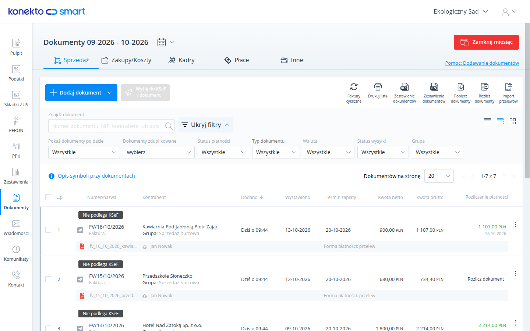Switch to Zakupy/Koszty tab

(127, 60)
